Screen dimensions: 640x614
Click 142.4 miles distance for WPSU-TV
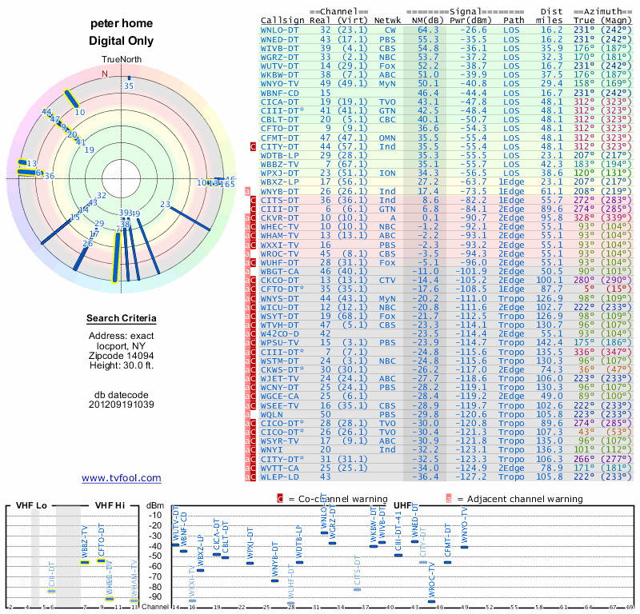coord(549,343)
